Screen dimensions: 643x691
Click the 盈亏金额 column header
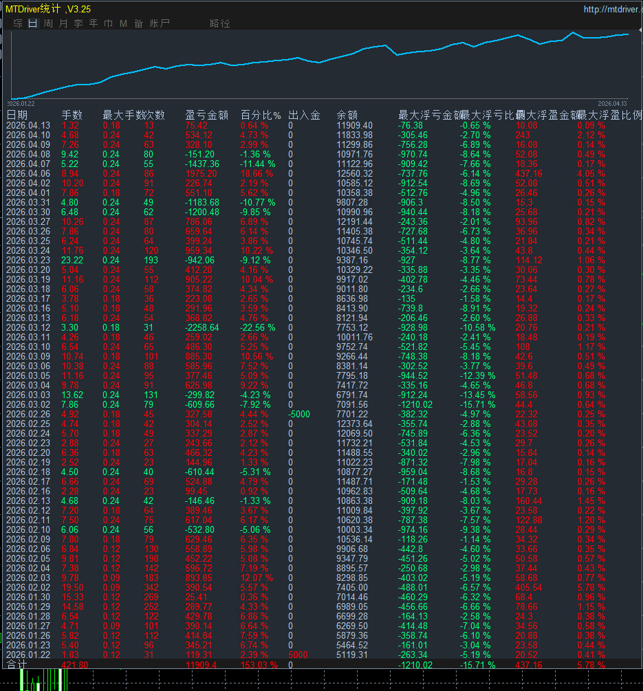click(206, 115)
